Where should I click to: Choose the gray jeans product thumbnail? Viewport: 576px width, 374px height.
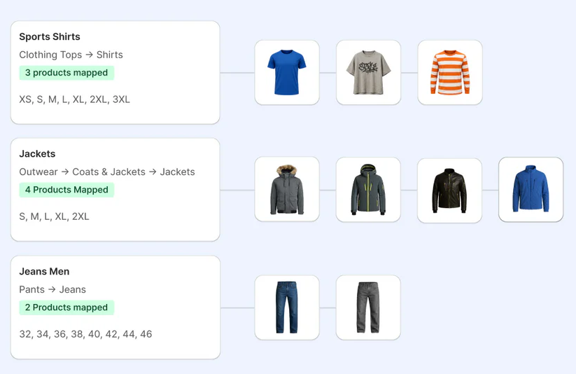pos(368,307)
